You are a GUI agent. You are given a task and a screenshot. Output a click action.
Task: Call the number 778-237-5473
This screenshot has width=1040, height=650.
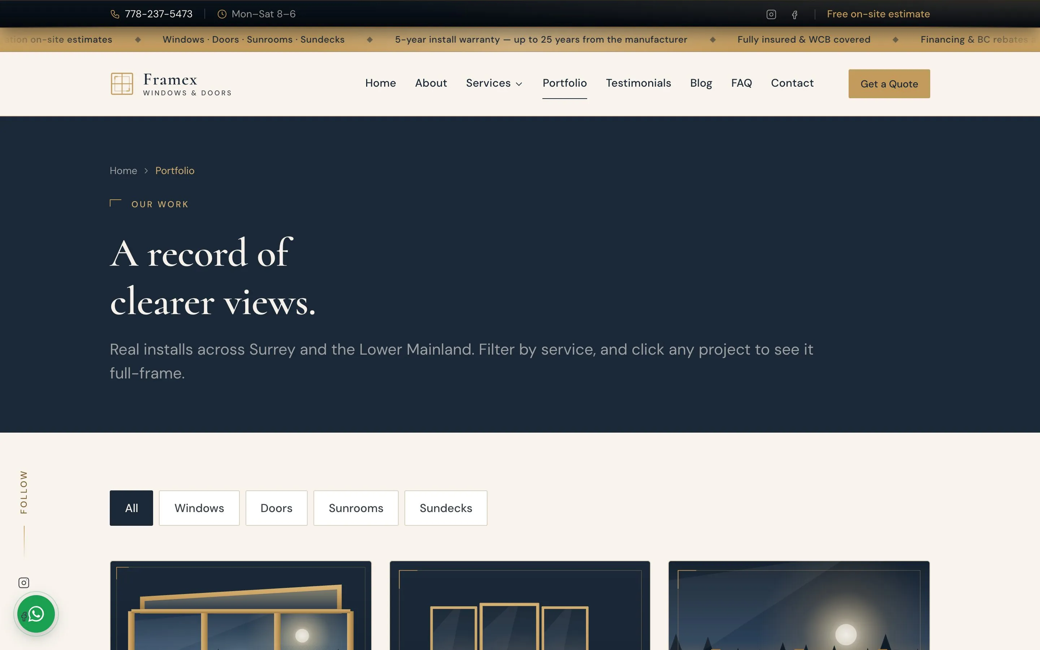click(x=159, y=14)
